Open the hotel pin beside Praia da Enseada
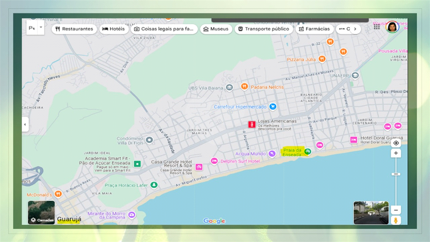Viewport: 430px width, 242px height. tap(320, 145)
